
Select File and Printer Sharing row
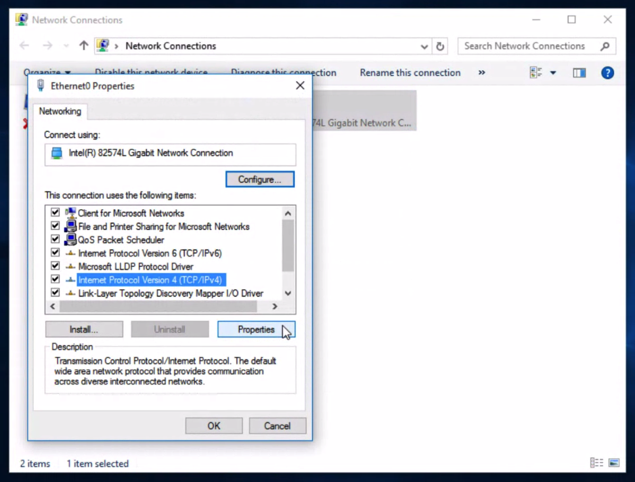point(164,226)
